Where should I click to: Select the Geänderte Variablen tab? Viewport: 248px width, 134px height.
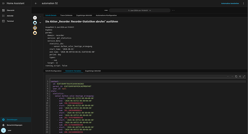point(73,71)
